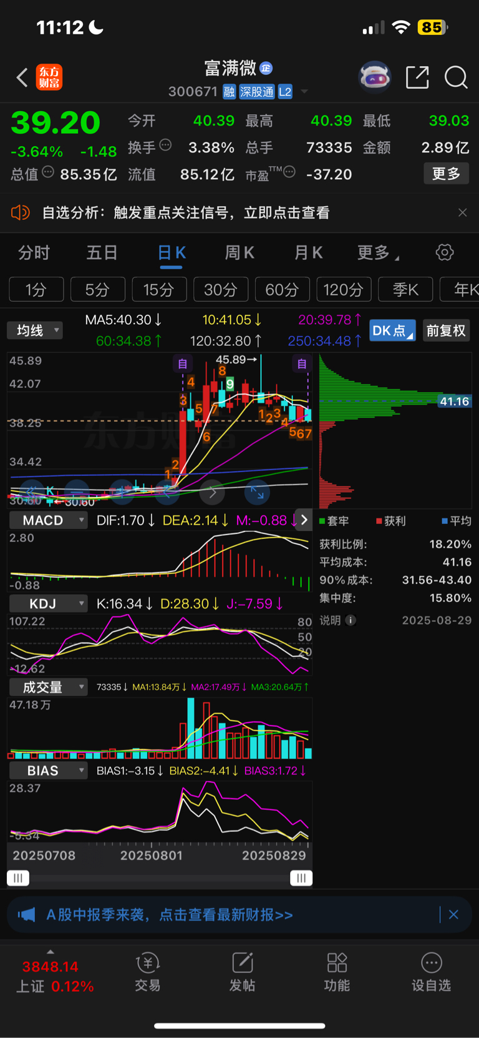This screenshot has width=479, height=1038.
Task: Open the 成交量 indicator dropdown
Action: tap(48, 688)
